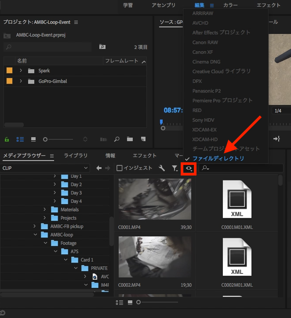Click the project folder up icon

[x=7, y=36]
